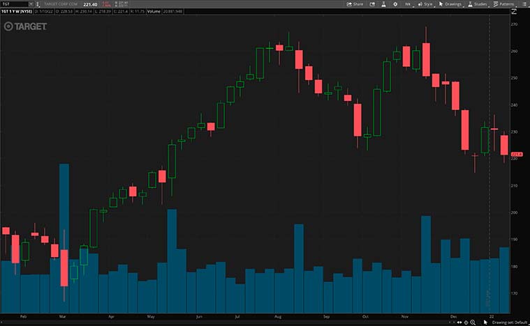Click the Nov label on time axis
Viewport: 530px width, 326px height.
(x=405, y=317)
